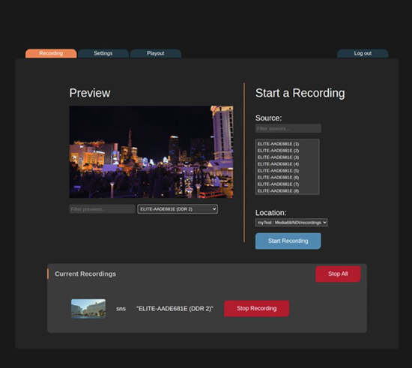
Task: Focus the Filter sources input field
Action: coord(288,128)
